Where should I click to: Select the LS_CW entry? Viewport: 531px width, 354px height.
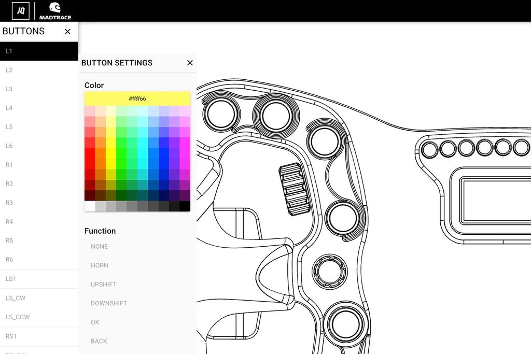click(x=16, y=298)
